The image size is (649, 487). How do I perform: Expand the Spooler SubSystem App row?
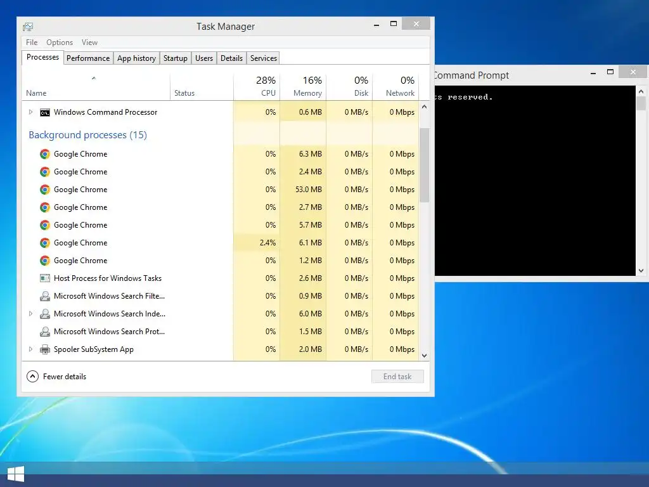point(30,349)
